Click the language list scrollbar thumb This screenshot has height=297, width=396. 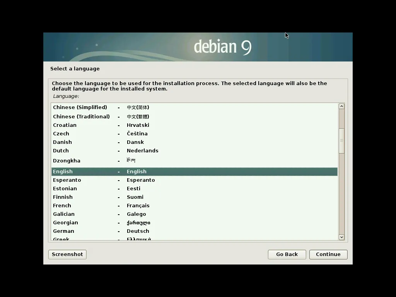[341, 141]
